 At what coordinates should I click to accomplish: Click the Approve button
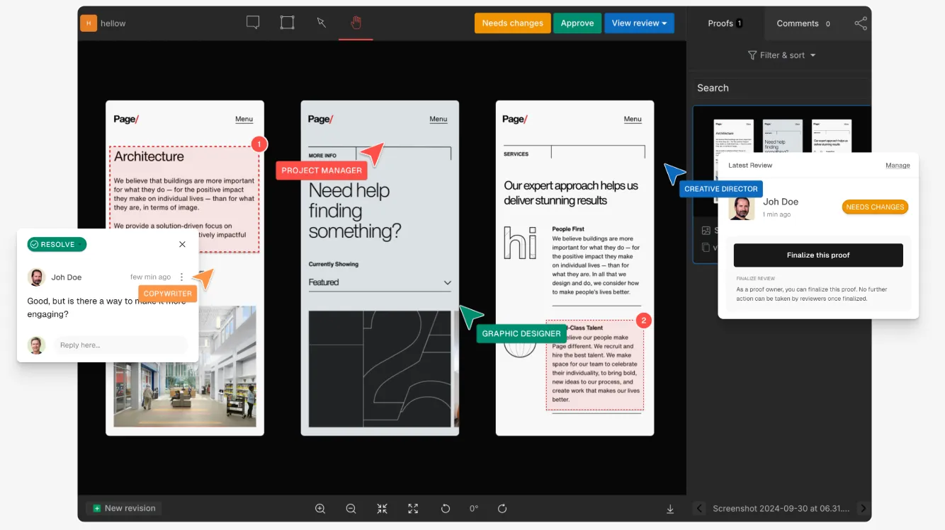(x=577, y=23)
